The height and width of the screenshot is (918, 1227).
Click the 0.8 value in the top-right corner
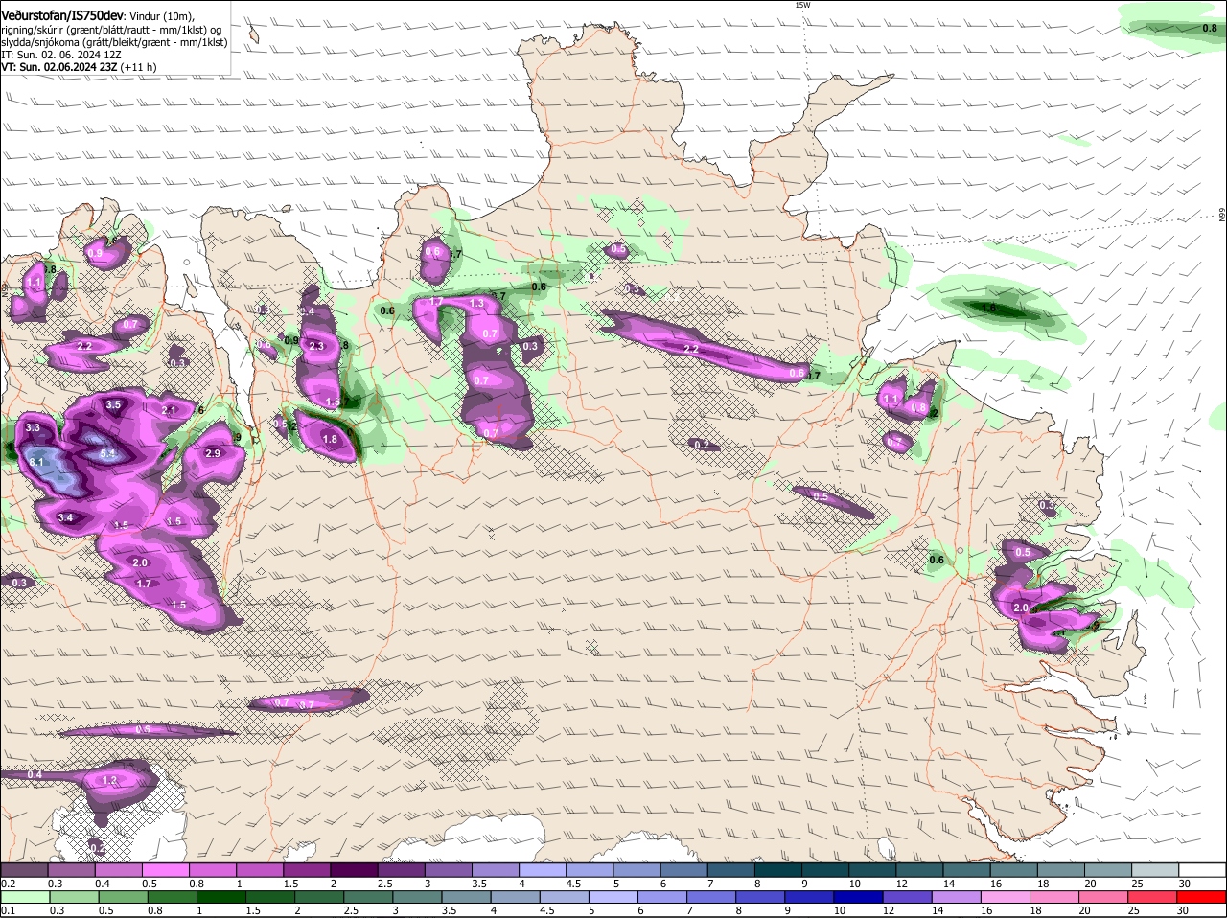click(1209, 29)
